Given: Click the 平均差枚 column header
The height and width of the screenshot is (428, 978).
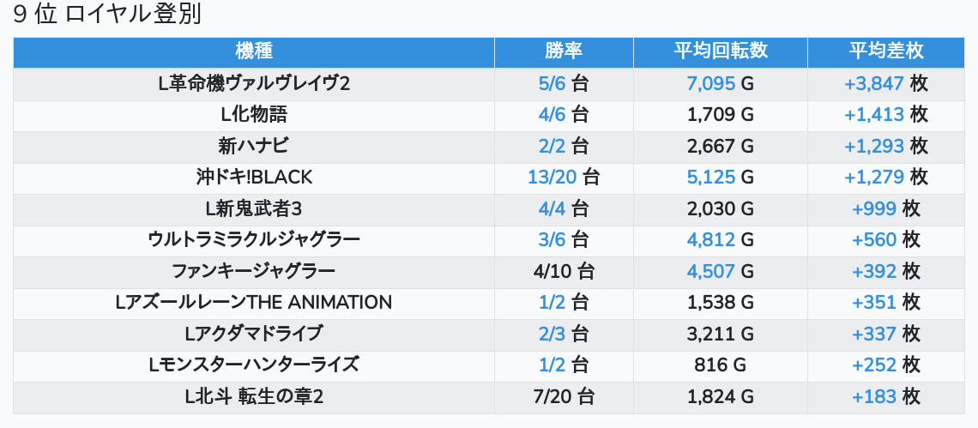Looking at the screenshot, I should 885,51.
